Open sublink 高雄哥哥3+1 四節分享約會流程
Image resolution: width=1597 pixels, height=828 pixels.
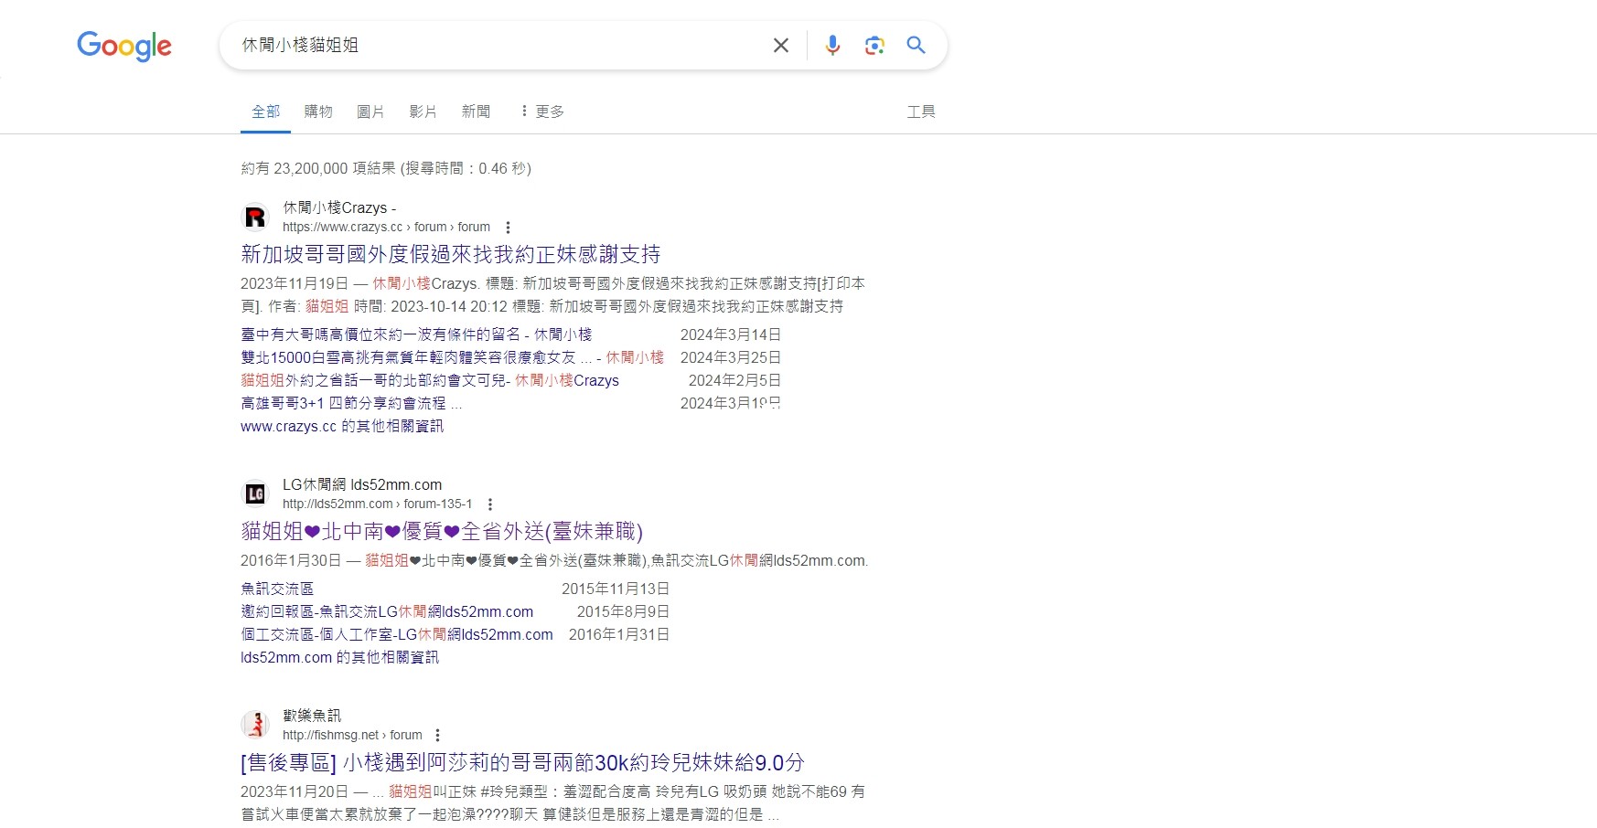point(351,403)
